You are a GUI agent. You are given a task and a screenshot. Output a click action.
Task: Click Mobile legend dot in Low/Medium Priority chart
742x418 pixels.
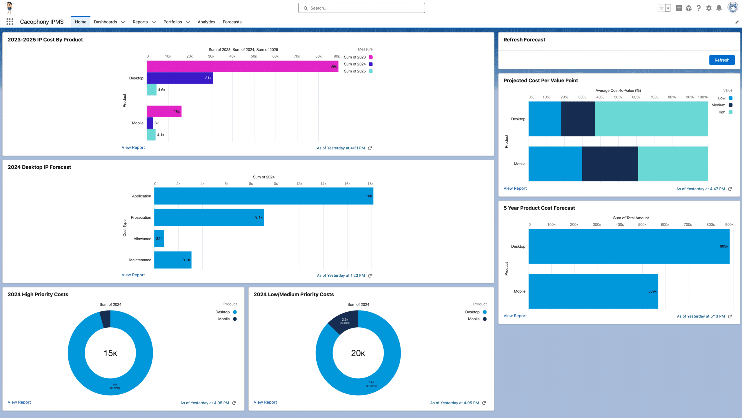tap(485, 319)
